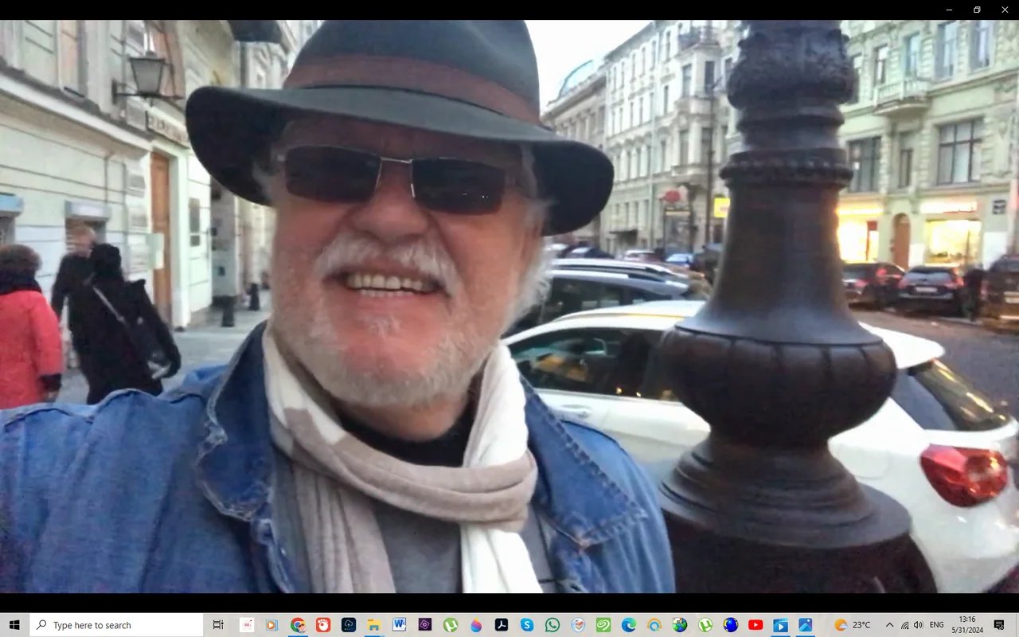Open the notification Action Center icon

point(999,625)
